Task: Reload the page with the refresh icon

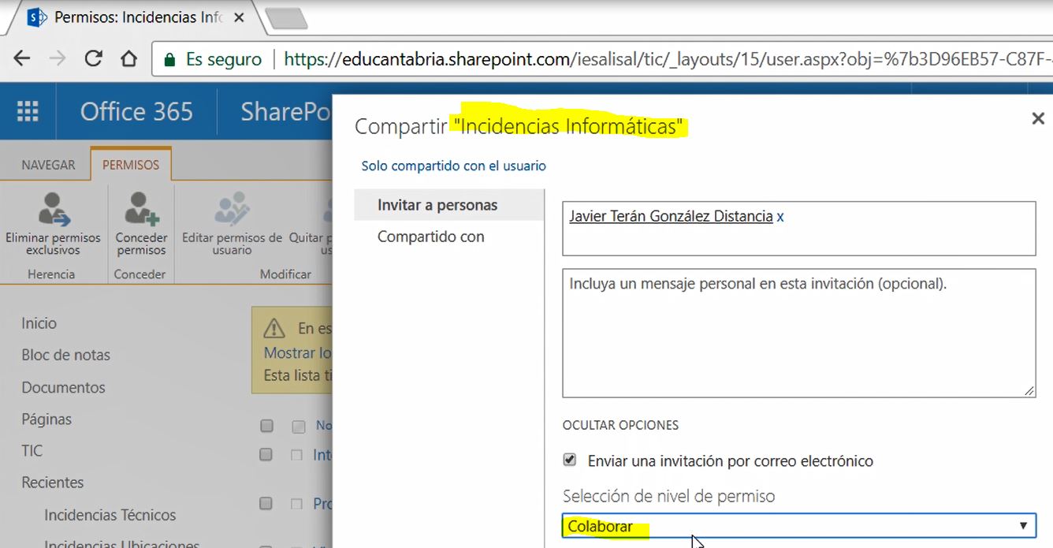Action: click(x=93, y=58)
